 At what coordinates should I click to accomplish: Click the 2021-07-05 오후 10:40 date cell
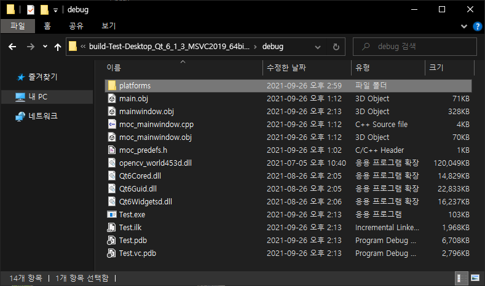(306, 163)
